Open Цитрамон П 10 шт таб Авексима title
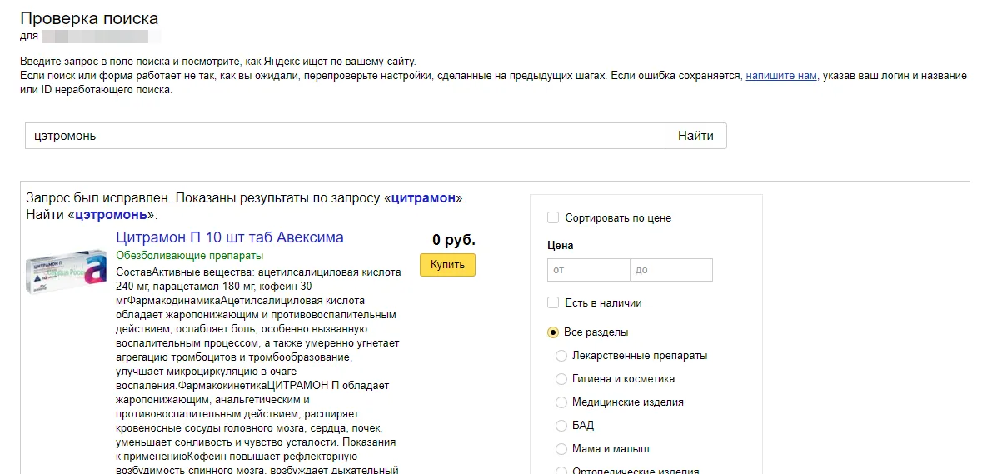Viewport: 987px width, 474px height. (230, 237)
